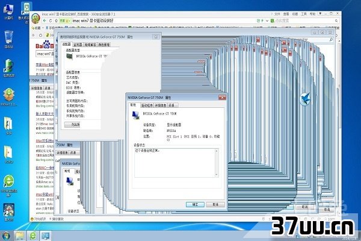Cancel the NVIDIA GeForce GT 750M properties dialog
The width and height of the screenshot is (361, 241).
(x=215, y=205)
